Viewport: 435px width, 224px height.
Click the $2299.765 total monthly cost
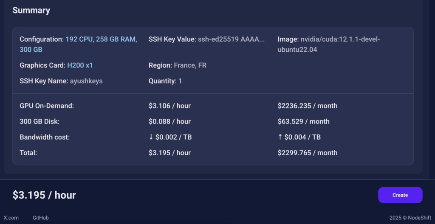point(307,153)
